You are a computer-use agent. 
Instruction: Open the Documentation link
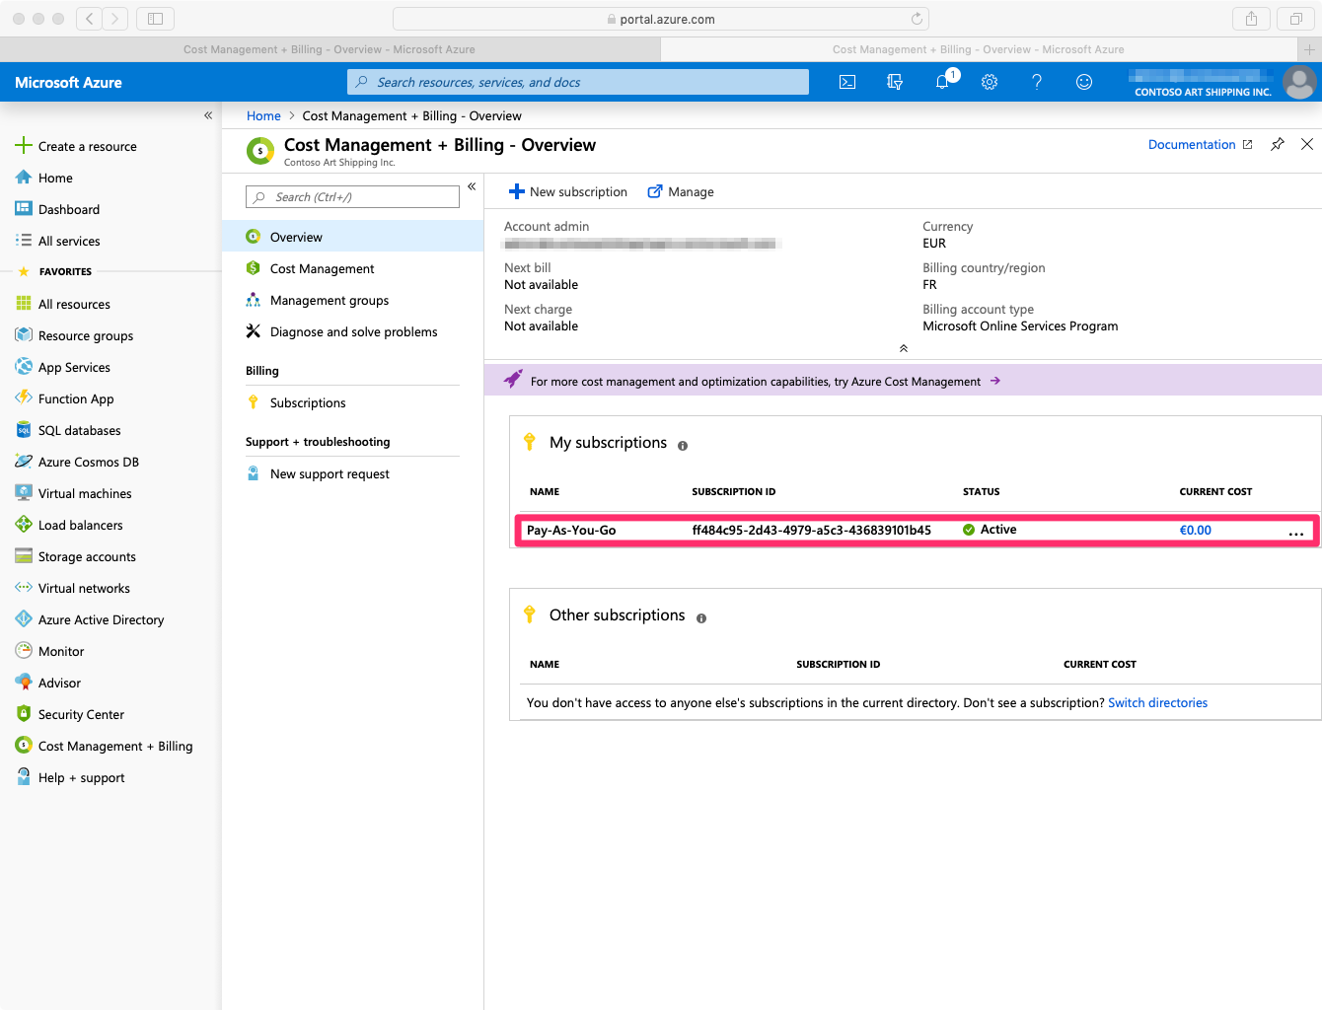[x=1200, y=144]
